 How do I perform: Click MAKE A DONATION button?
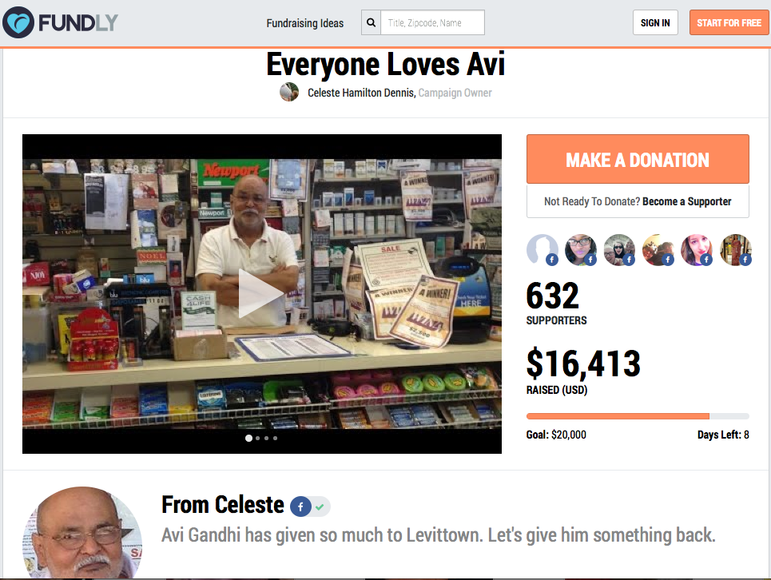coord(638,159)
